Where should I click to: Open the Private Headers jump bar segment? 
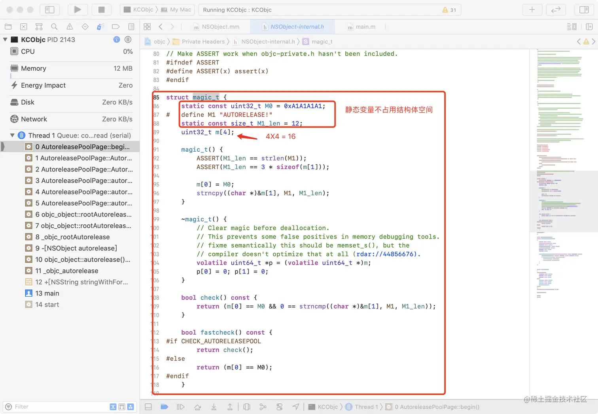(x=199, y=41)
